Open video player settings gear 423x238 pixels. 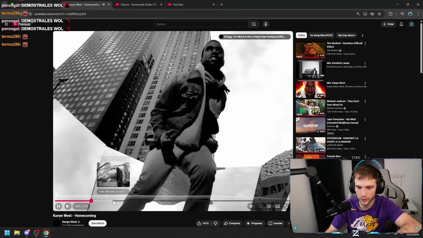[269, 206]
